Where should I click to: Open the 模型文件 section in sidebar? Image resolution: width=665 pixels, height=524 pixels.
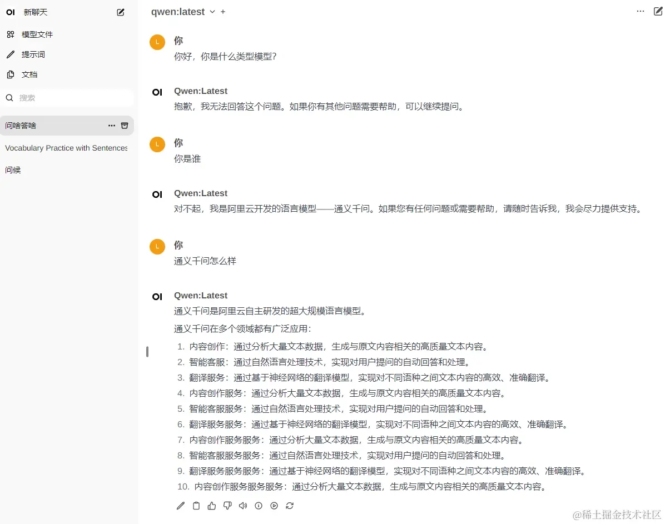tap(38, 34)
